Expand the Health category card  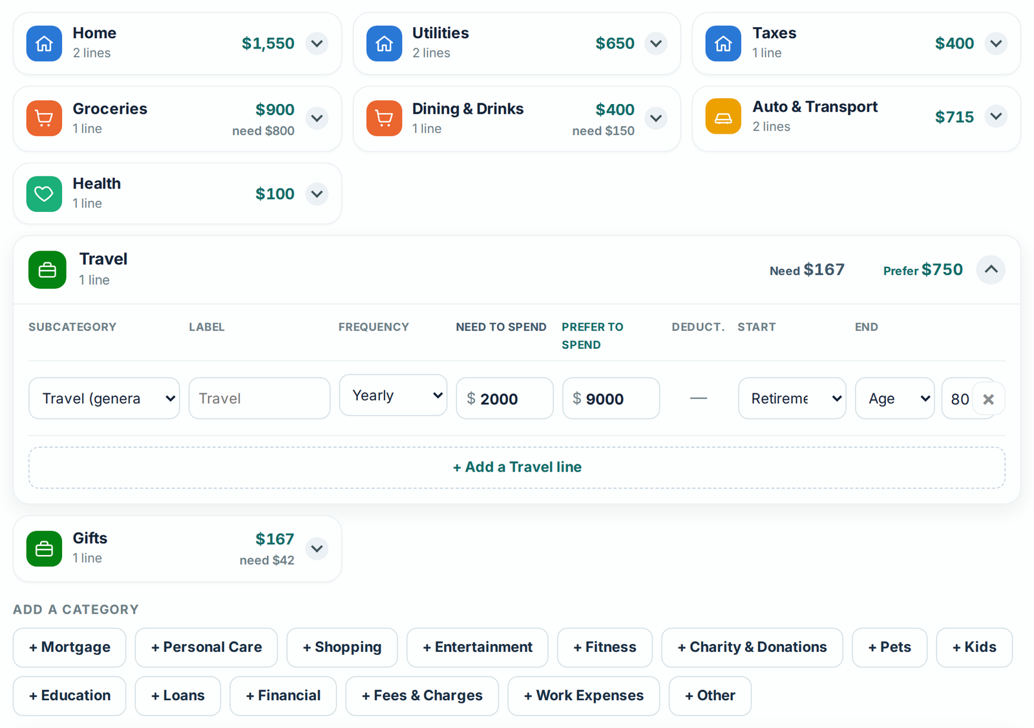pyautogui.click(x=317, y=194)
